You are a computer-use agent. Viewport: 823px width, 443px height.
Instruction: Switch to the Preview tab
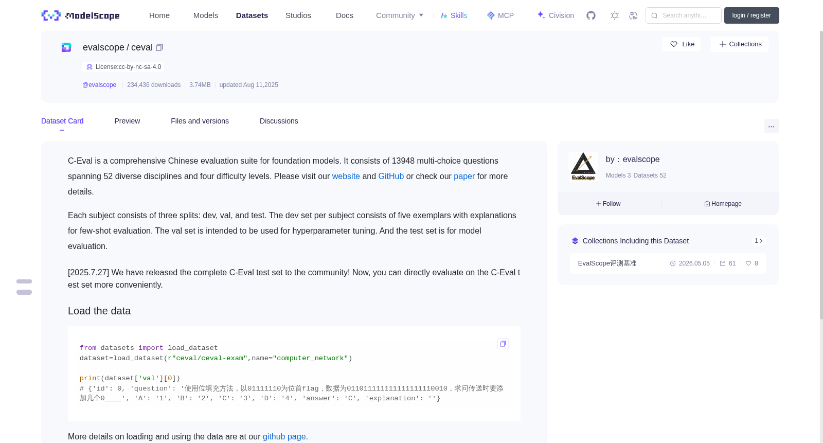click(x=127, y=121)
